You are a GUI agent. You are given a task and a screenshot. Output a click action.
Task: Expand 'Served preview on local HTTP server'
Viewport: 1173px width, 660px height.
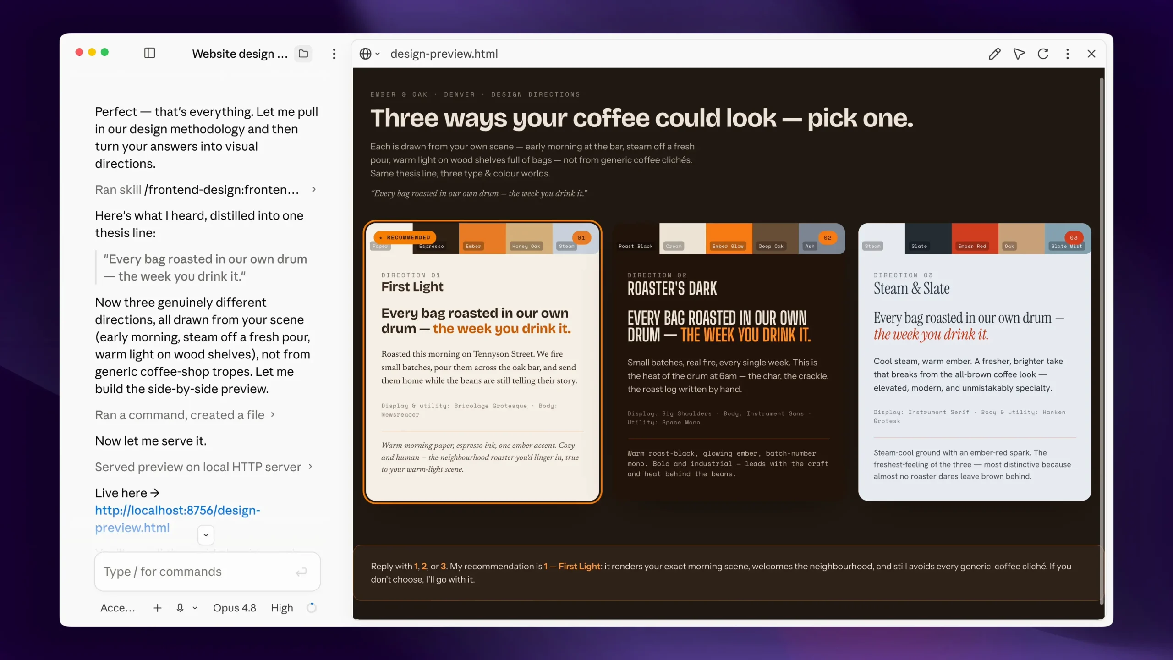pyautogui.click(x=204, y=467)
